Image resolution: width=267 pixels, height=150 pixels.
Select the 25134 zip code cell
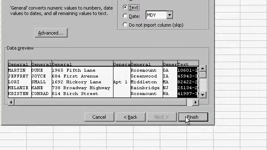tap(188, 88)
